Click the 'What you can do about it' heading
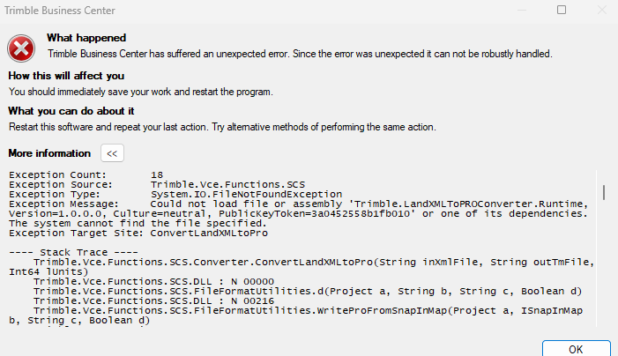 point(71,111)
